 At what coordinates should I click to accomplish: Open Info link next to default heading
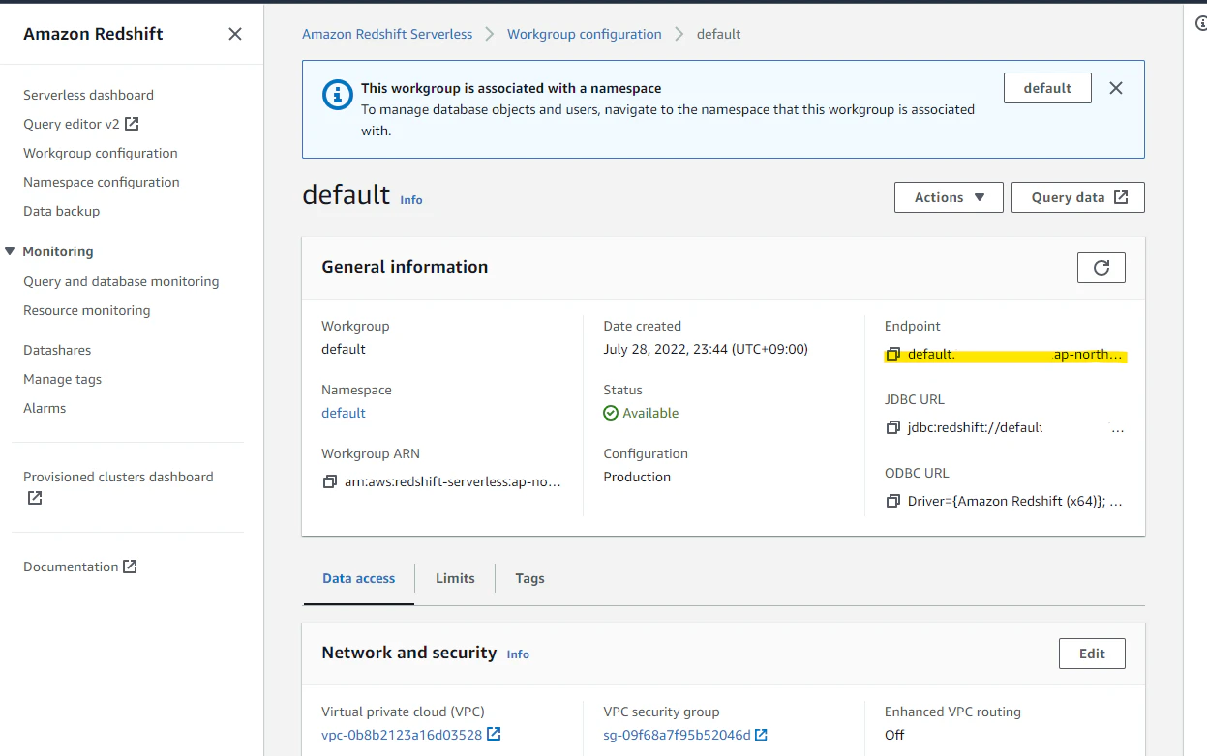[x=411, y=199]
